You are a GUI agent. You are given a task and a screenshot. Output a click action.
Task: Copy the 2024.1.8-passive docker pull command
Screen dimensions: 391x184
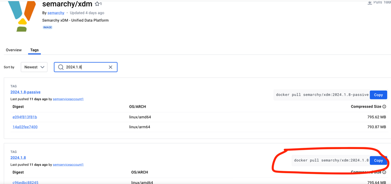(x=378, y=95)
